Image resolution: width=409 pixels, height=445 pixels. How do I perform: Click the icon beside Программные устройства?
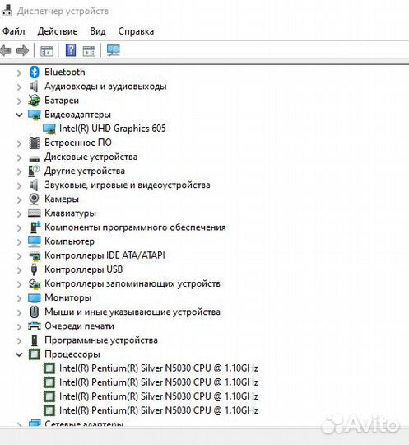coord(35,340)
